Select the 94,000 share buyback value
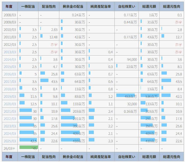Image resolution: width=185 pixels, height=162 pixels. point(132,59)
